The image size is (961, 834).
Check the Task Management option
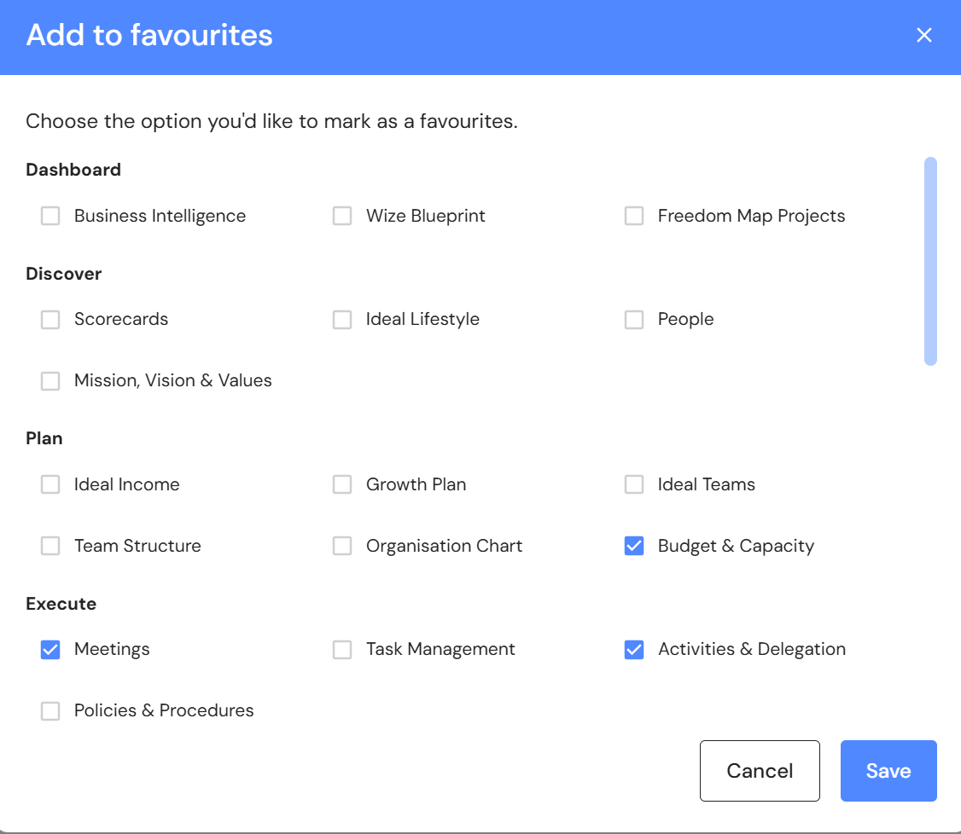point(342,650)
